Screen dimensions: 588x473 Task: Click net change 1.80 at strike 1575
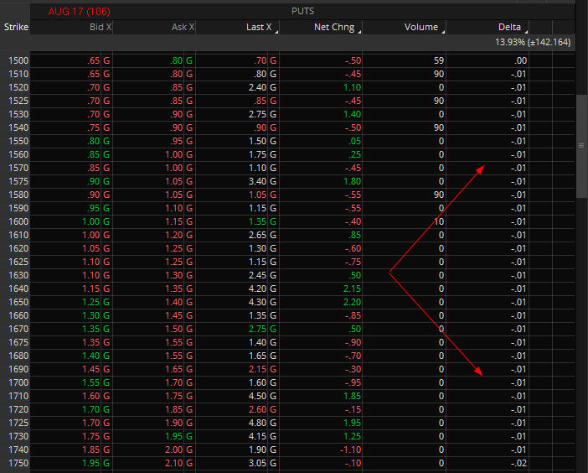click(352, 181)
